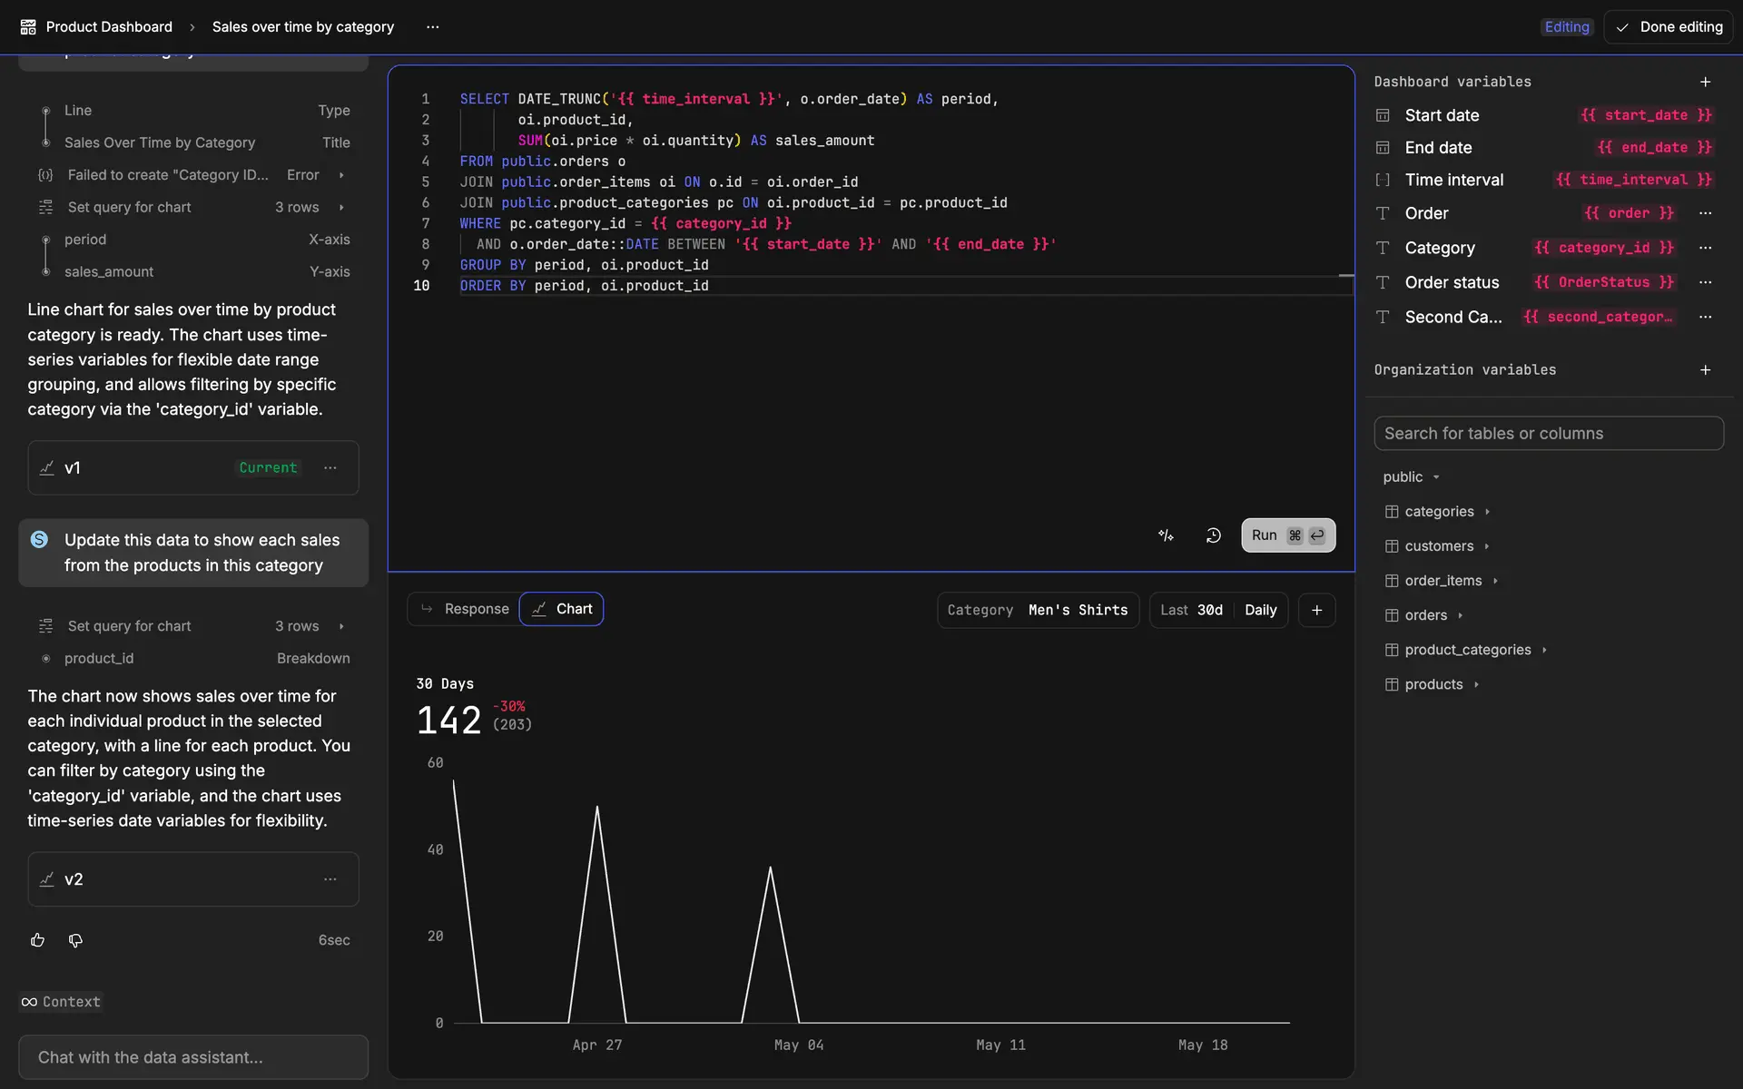Click the thumbs down feedback icon
The height and width of the screenshot is (1089, 1743).
(75, 940)
